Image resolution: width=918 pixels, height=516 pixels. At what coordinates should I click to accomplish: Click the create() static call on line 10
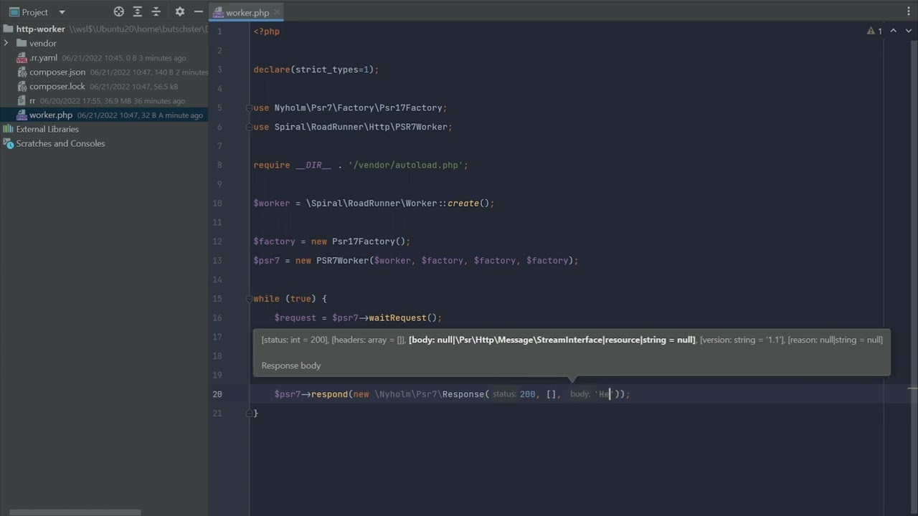[463, 203]
